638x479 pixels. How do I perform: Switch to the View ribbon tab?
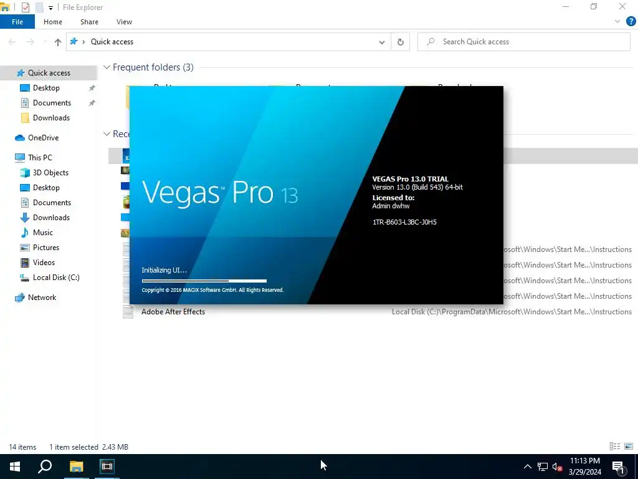pyautogui.click(x=124, y=22)
